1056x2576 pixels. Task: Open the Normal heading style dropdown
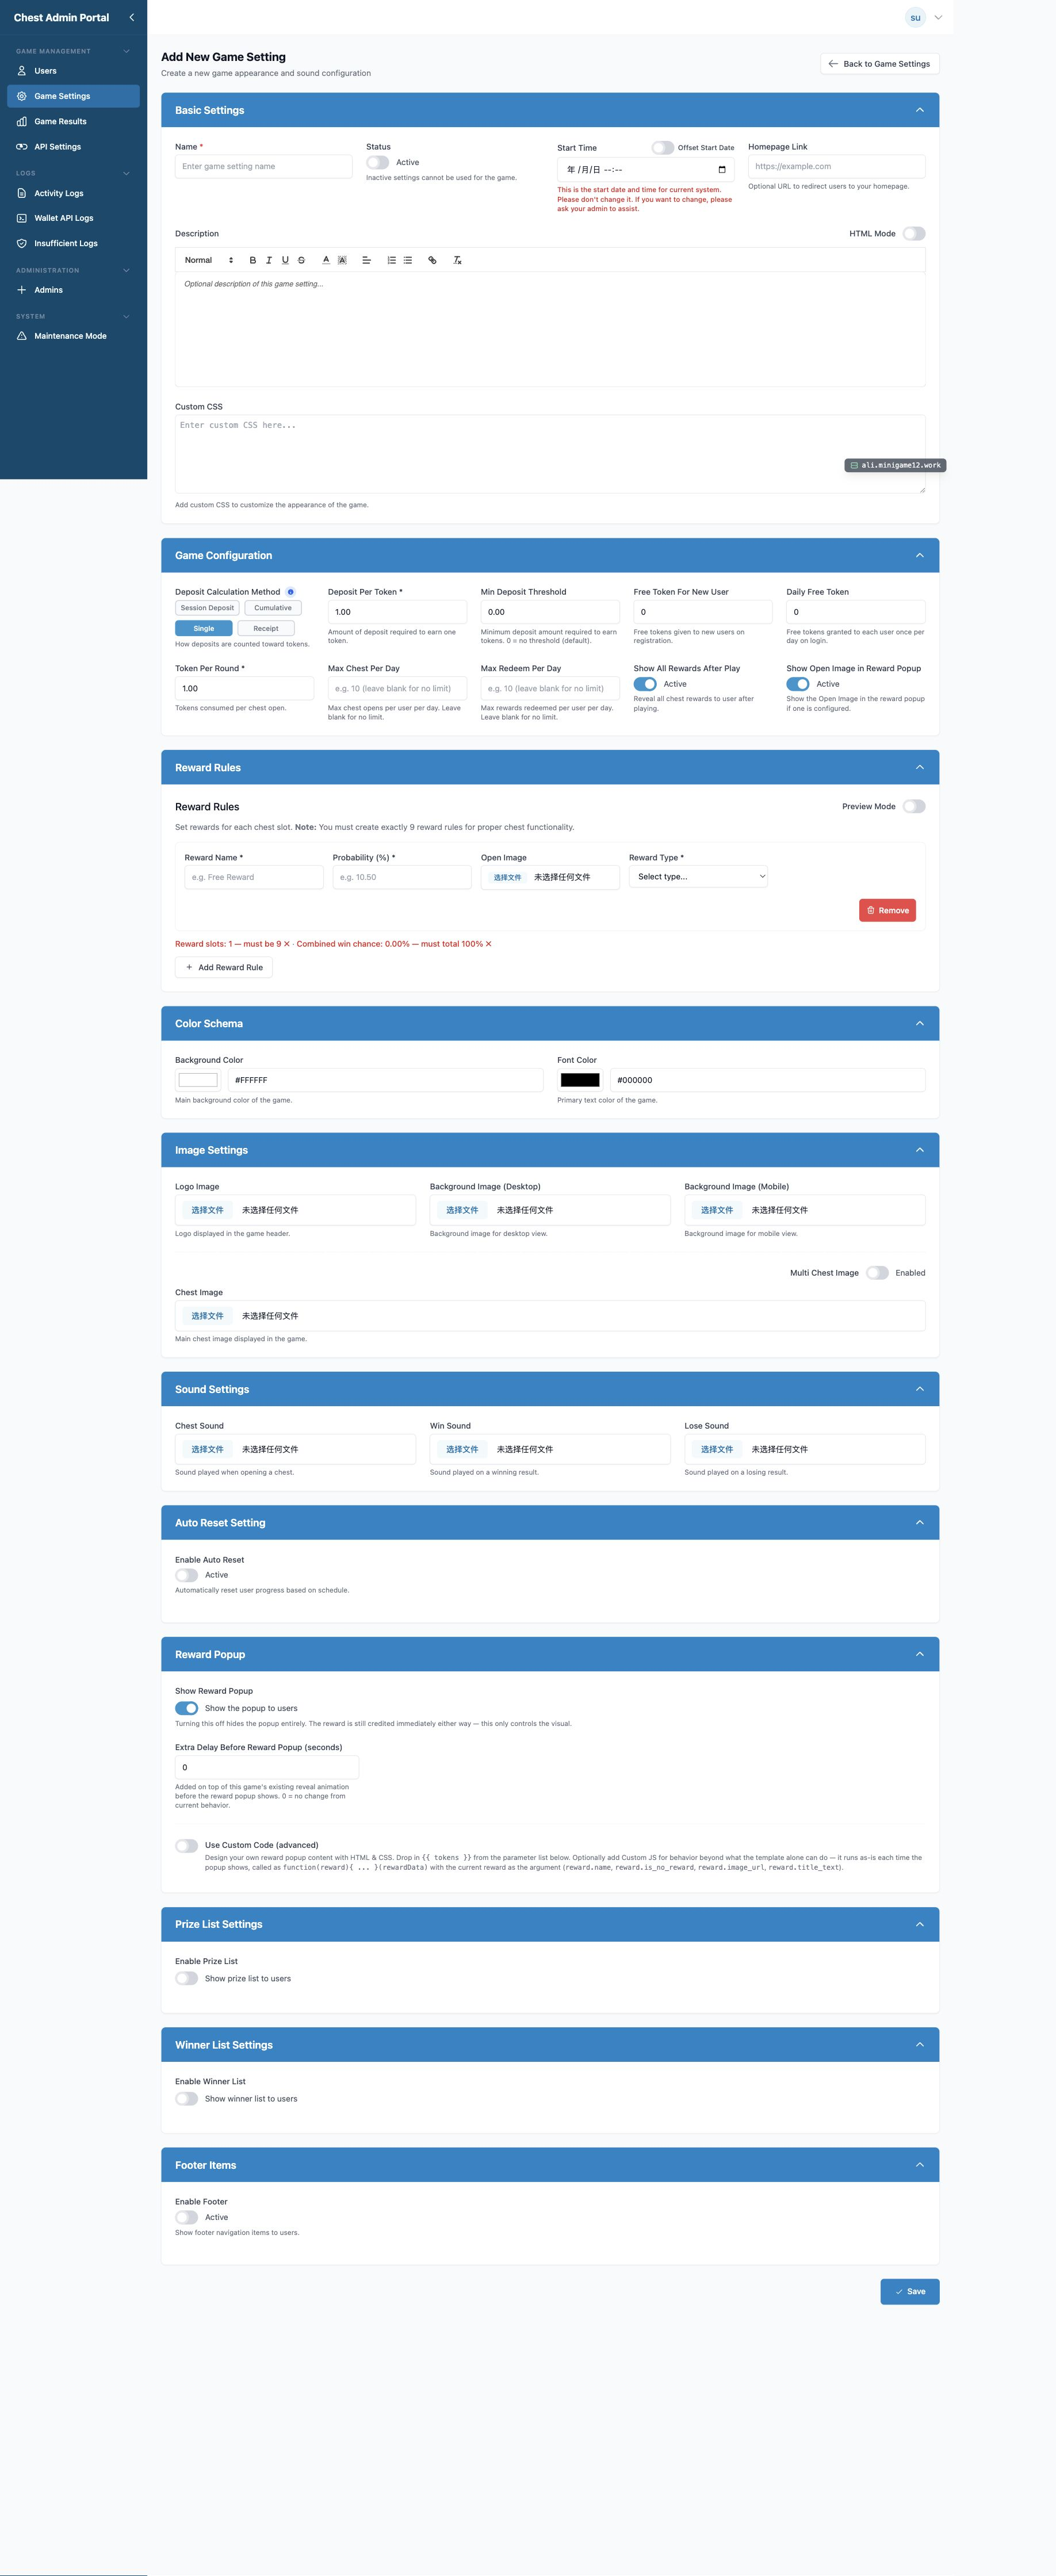pyautogui.click(x=209, y=260)
